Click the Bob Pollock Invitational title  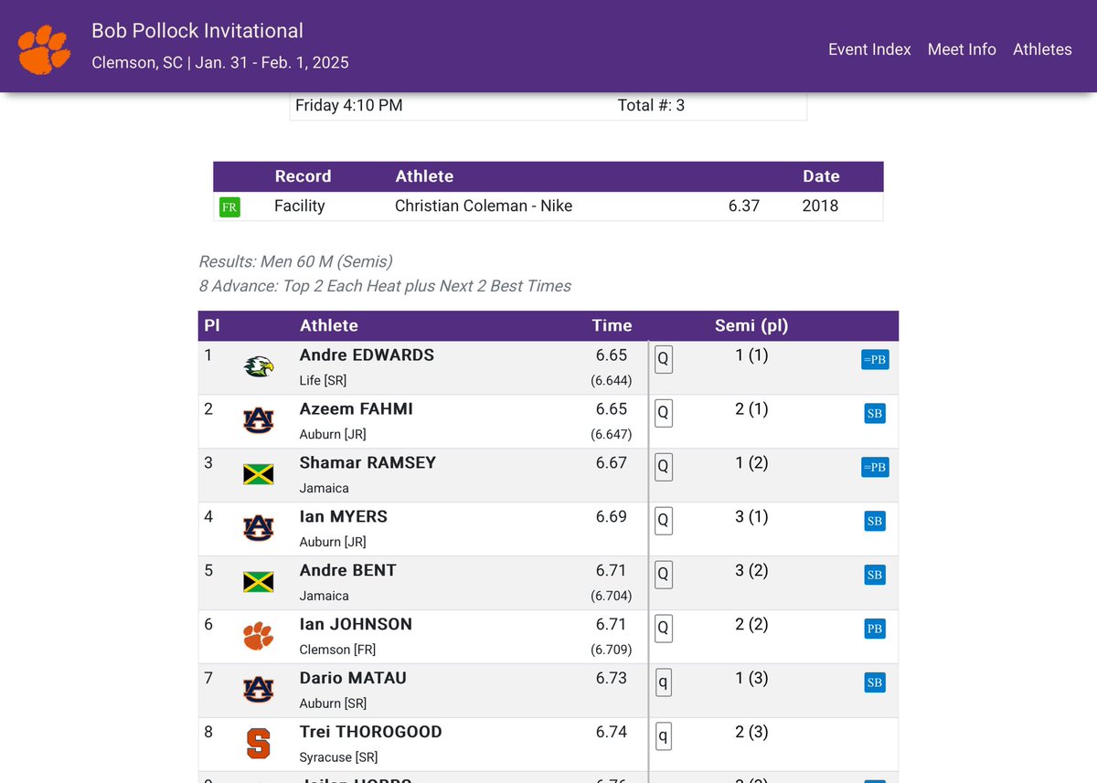click(197, 30)
